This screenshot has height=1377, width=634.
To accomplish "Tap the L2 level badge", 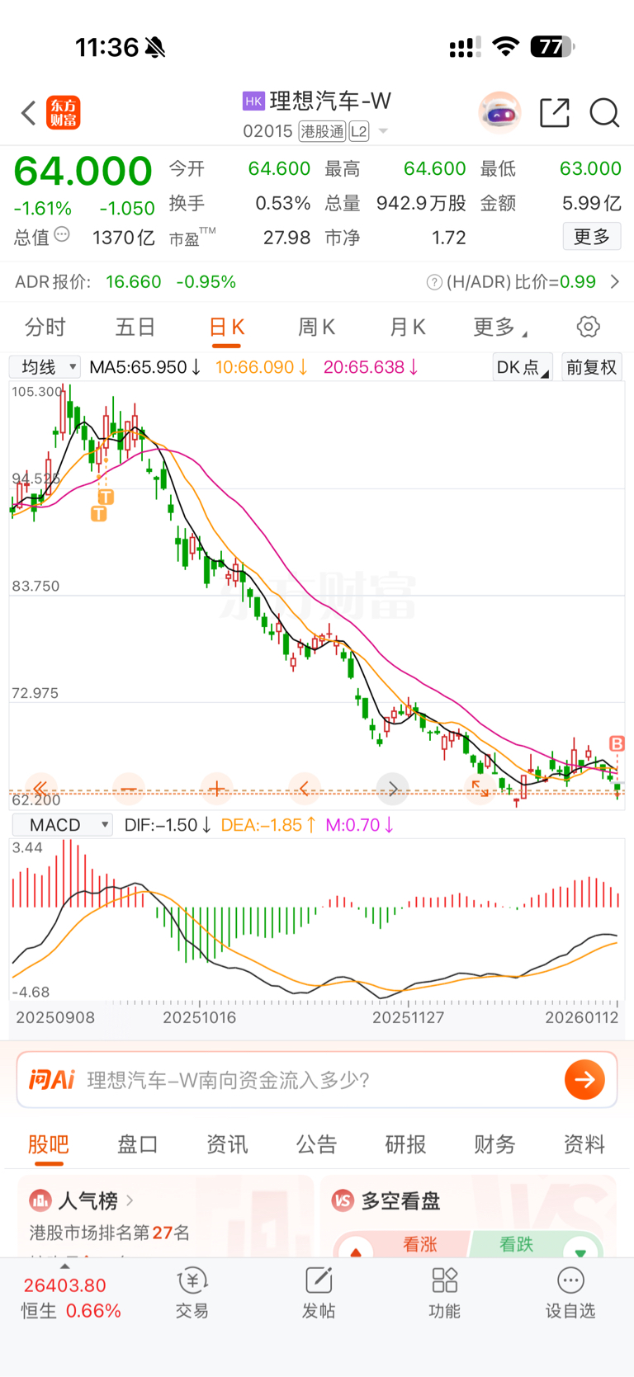I will click(x=359, y=131).
